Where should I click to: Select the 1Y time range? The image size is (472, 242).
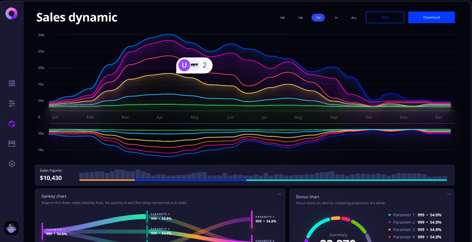click(x=336, y=18)
